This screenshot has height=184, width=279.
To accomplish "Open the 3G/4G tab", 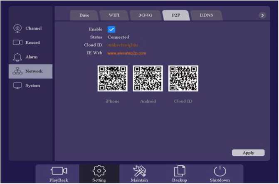I will [x=146, y=15].
